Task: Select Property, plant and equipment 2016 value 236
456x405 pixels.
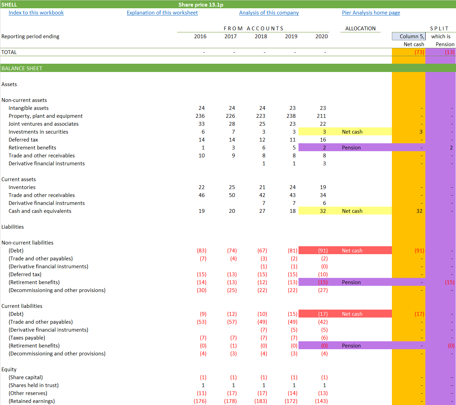Action: pyautogui.click(x=200, y=116)
